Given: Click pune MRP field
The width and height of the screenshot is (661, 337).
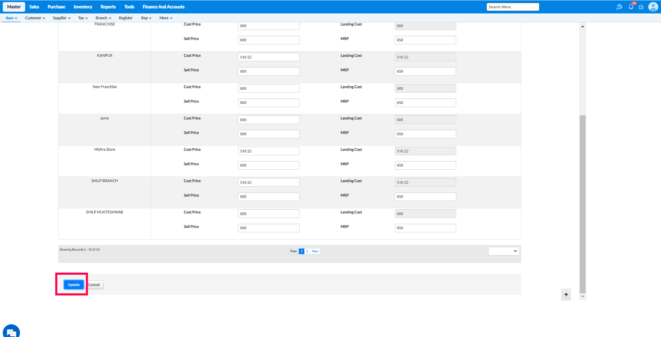Looking at the screenshot, I should [425, 134].
